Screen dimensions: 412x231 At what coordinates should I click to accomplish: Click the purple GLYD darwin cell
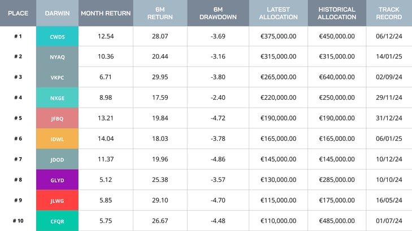point(57,180)
